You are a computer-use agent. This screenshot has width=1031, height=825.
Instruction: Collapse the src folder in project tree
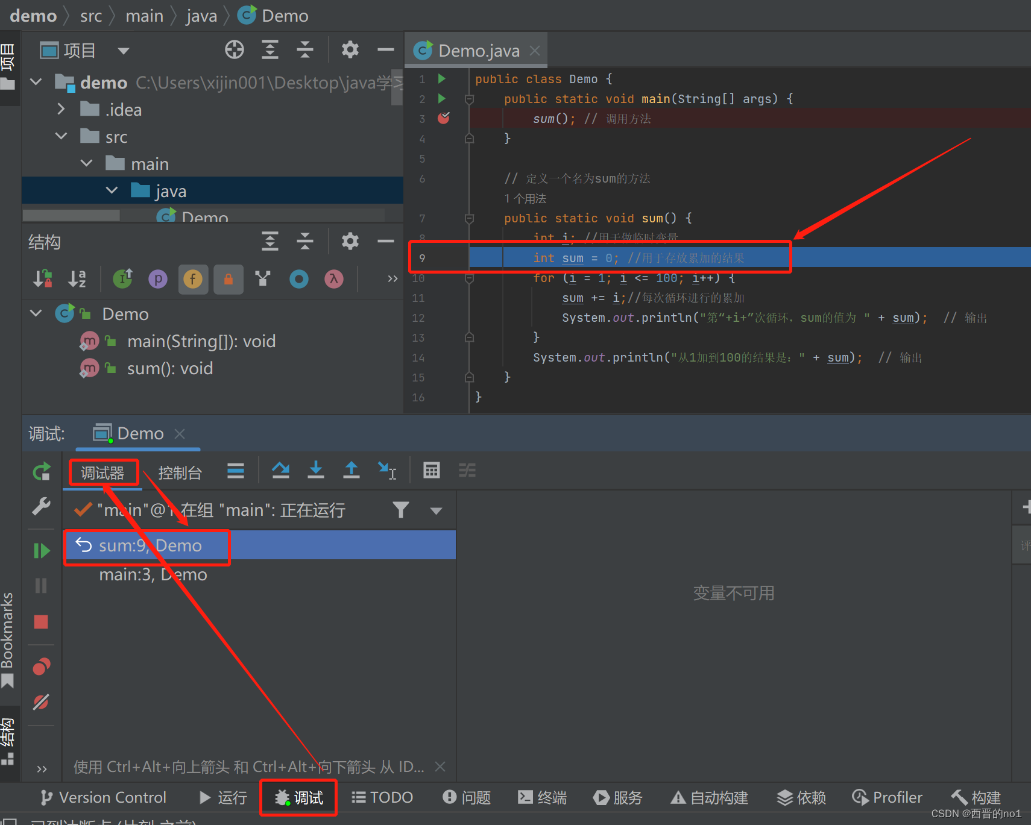[x=61, y=137]
